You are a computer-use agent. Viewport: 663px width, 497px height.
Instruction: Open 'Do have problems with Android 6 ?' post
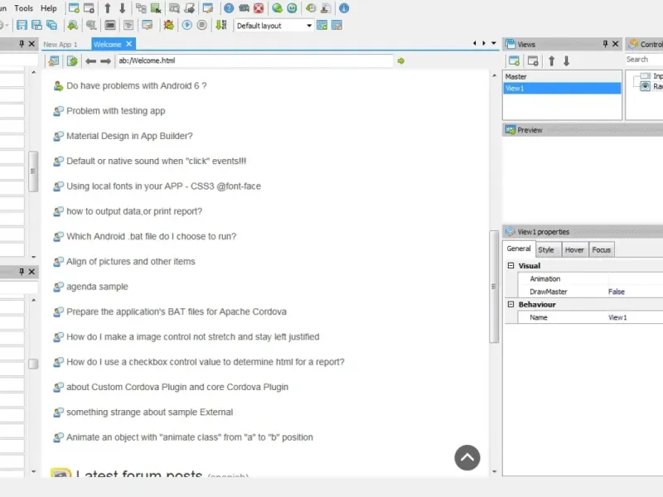tap(137, 86)
